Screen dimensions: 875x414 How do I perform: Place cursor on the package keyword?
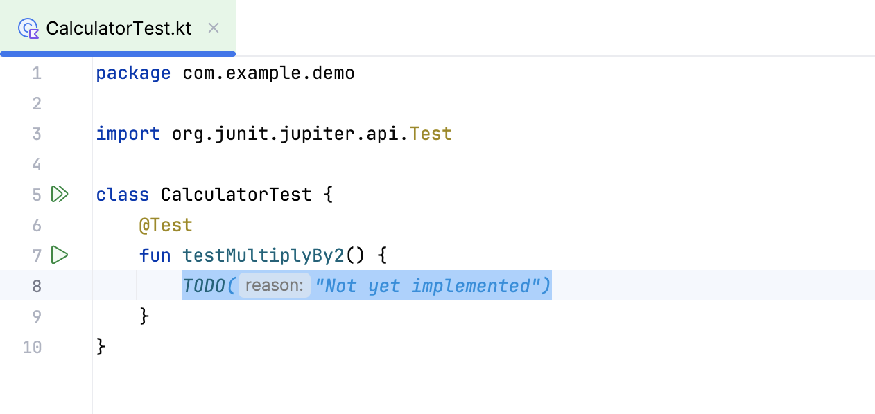133,73
